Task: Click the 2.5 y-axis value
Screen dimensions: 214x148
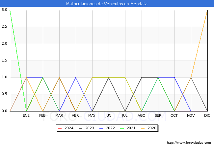Action: pos(4,27)
